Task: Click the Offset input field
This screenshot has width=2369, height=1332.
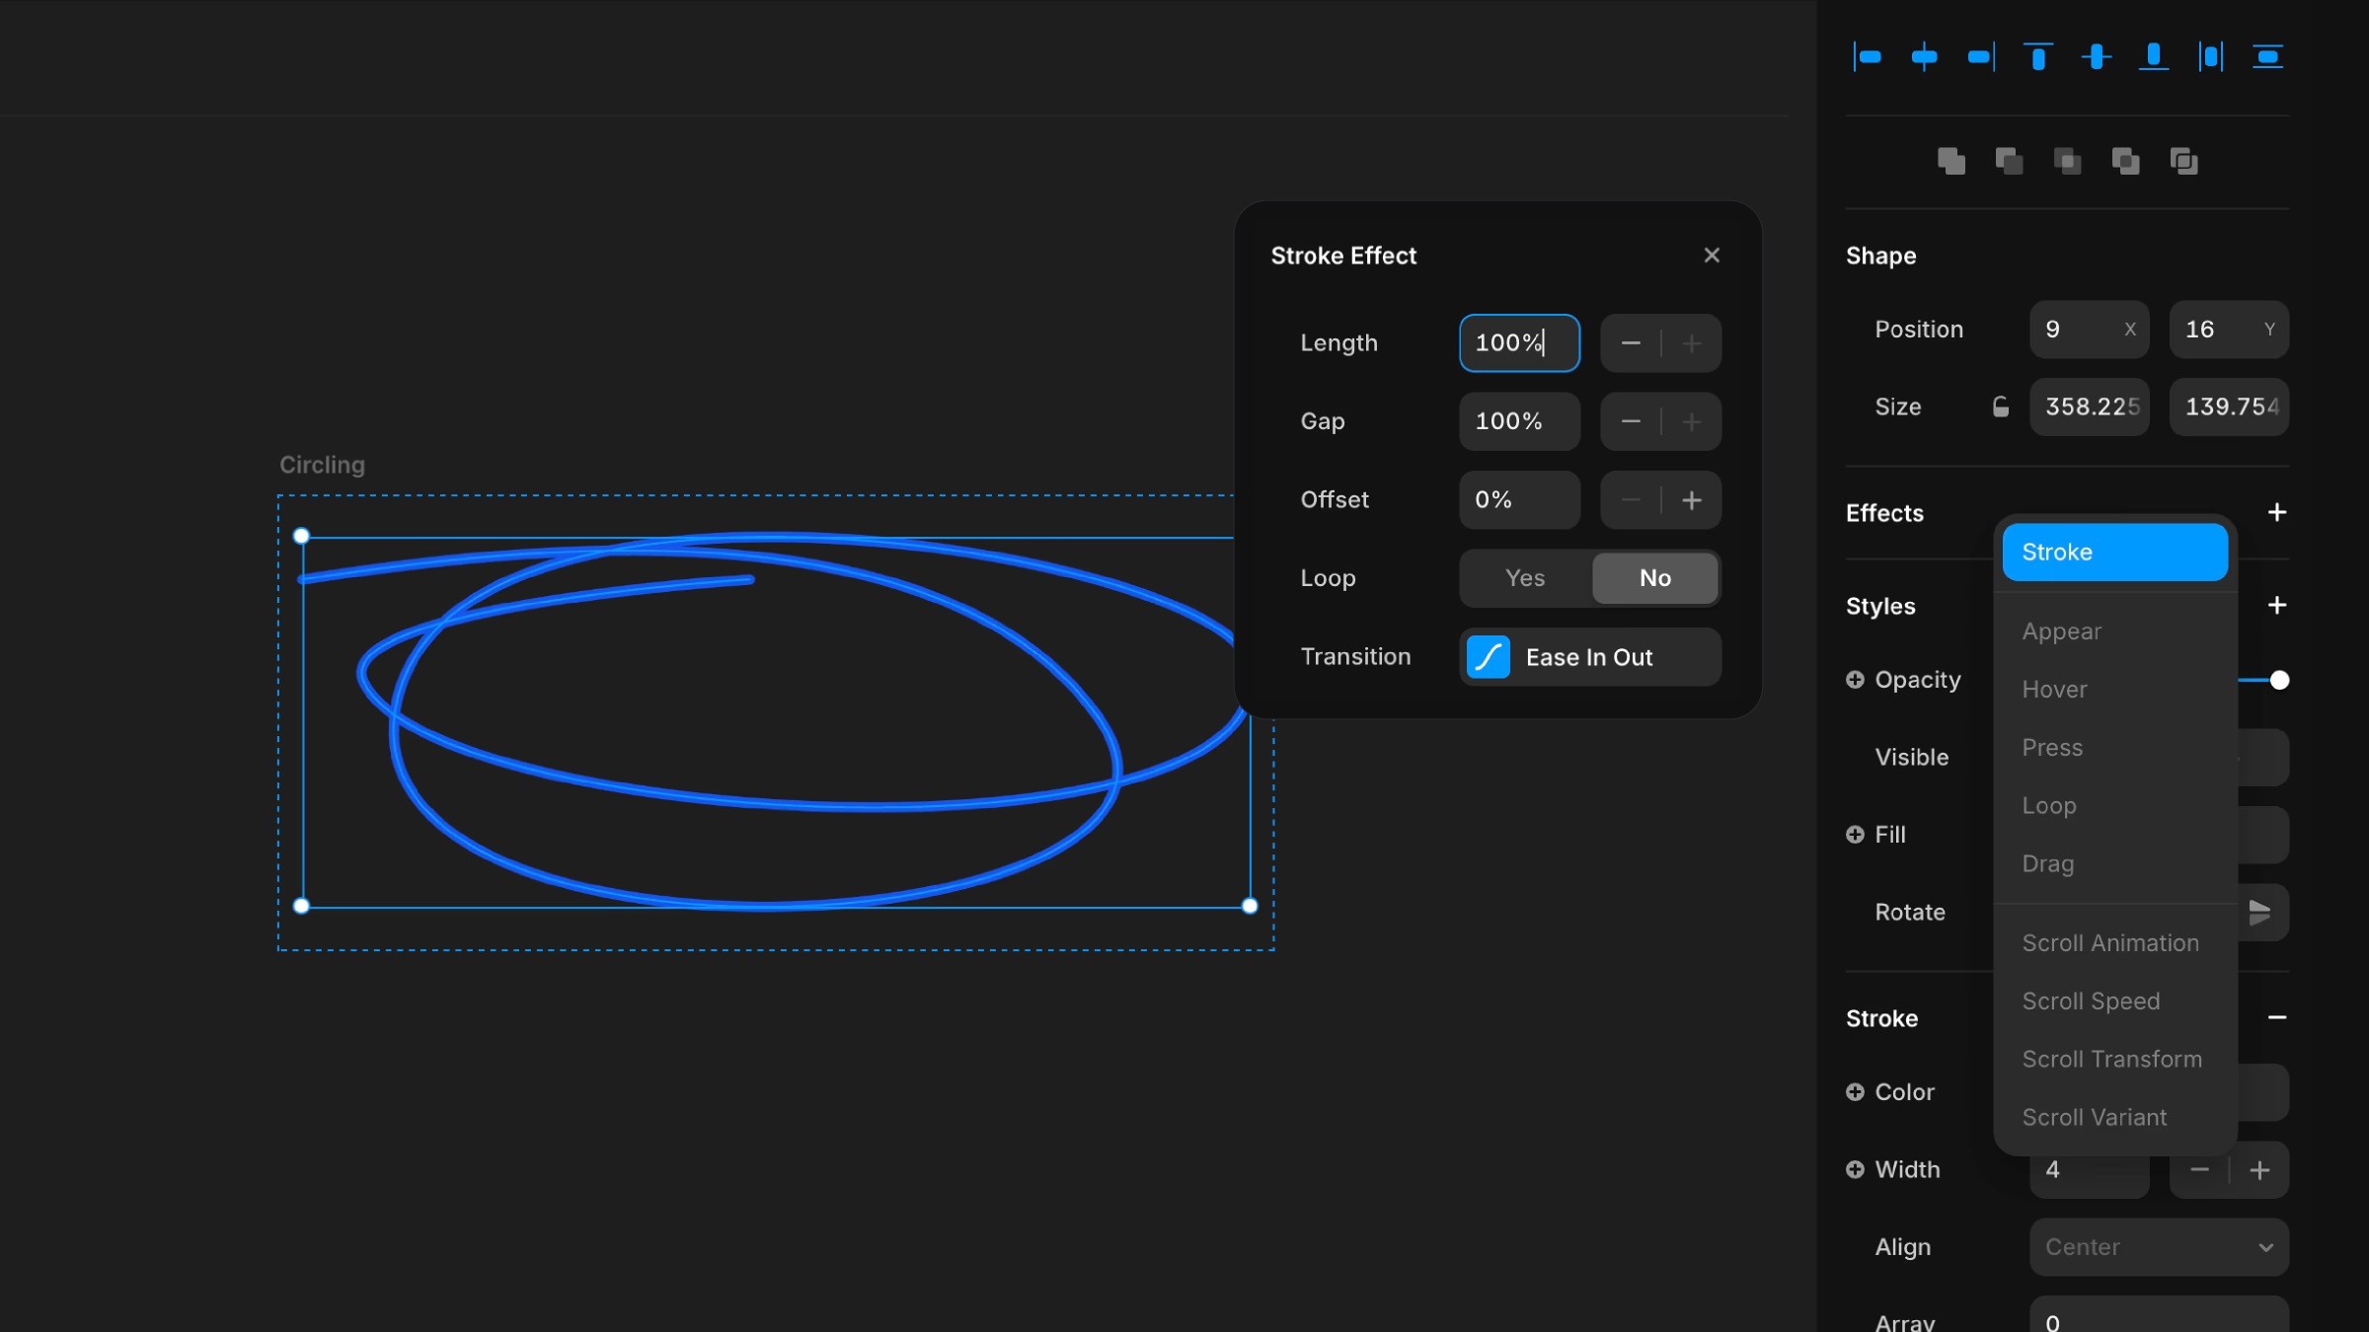Action: point(1519,500)
